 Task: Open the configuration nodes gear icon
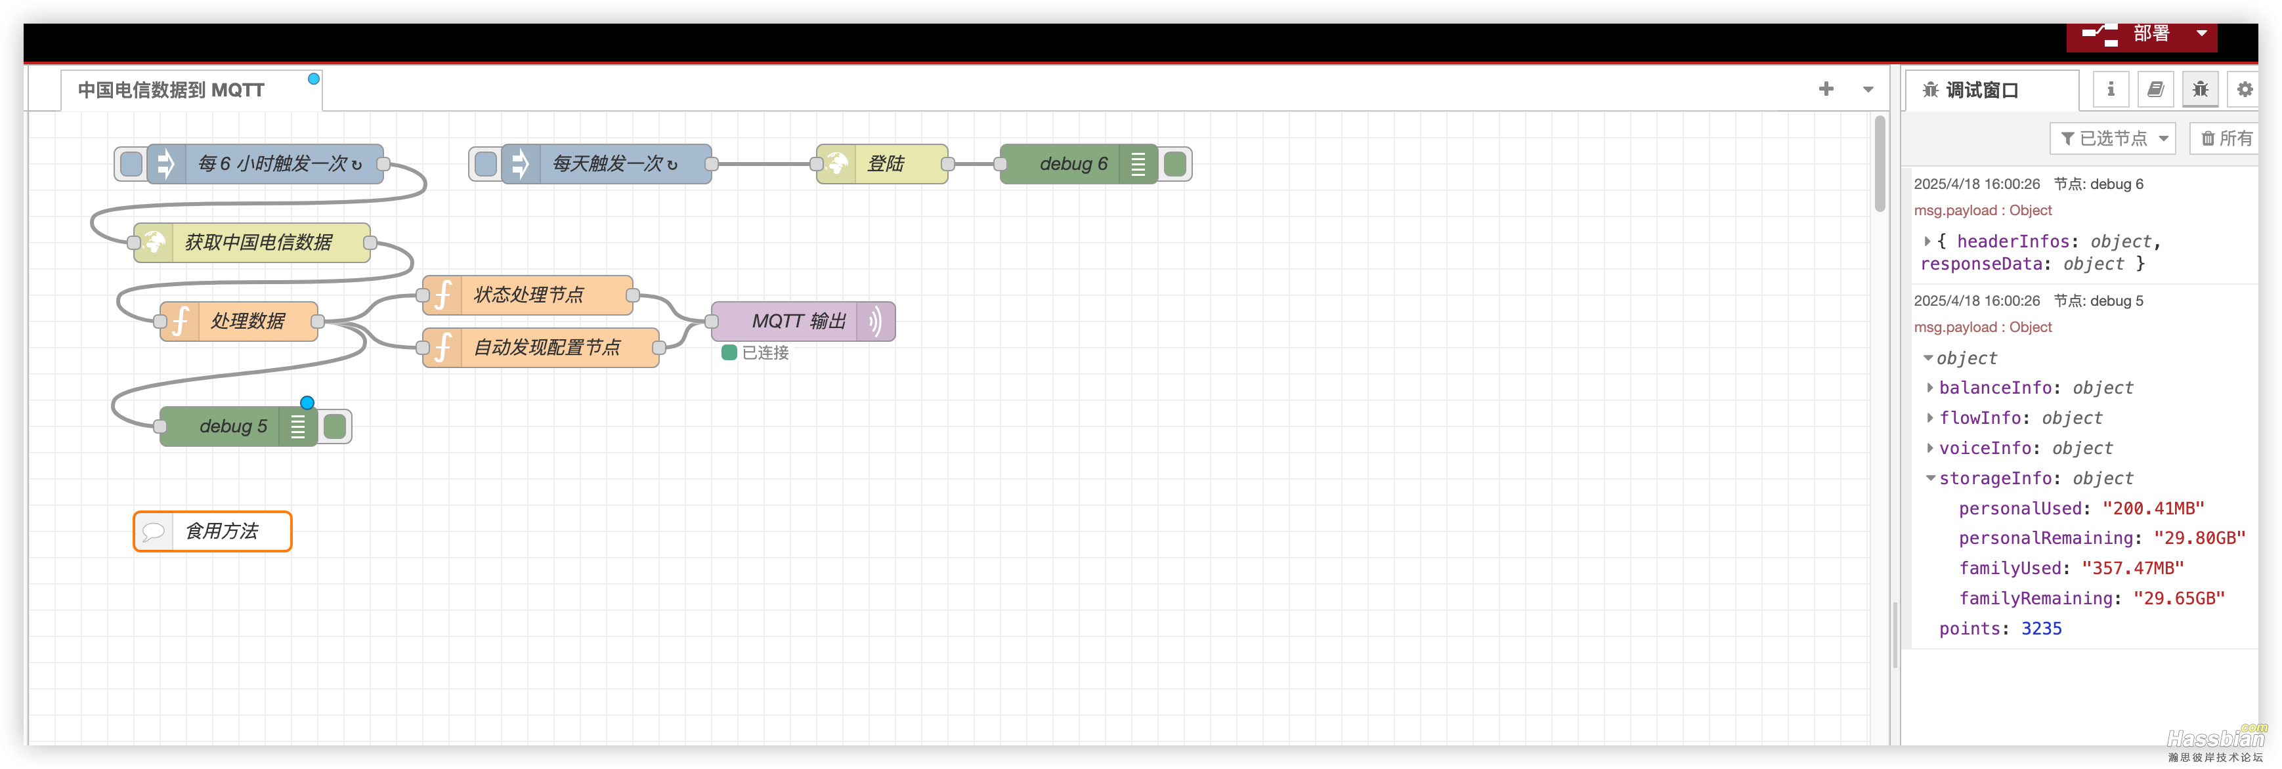[x=2244, y=89]
